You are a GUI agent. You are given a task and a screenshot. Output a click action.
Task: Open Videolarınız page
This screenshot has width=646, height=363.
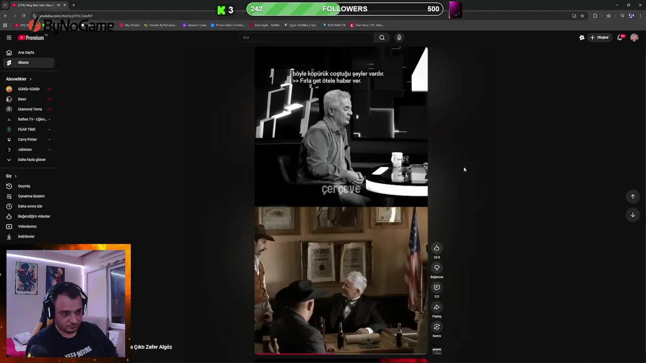pos(28,226)
